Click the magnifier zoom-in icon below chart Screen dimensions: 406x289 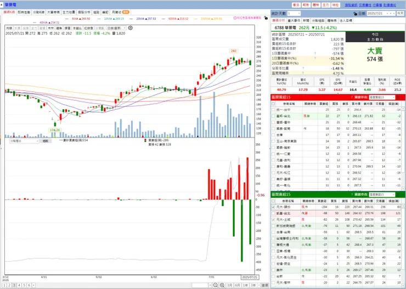click(x=222, y=285)
